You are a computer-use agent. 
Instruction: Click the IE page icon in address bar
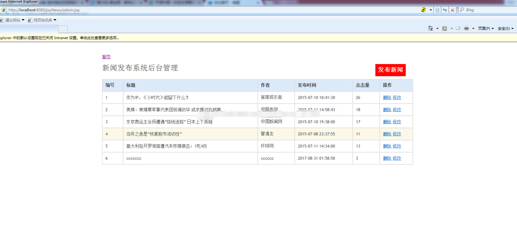coord(4,10)
